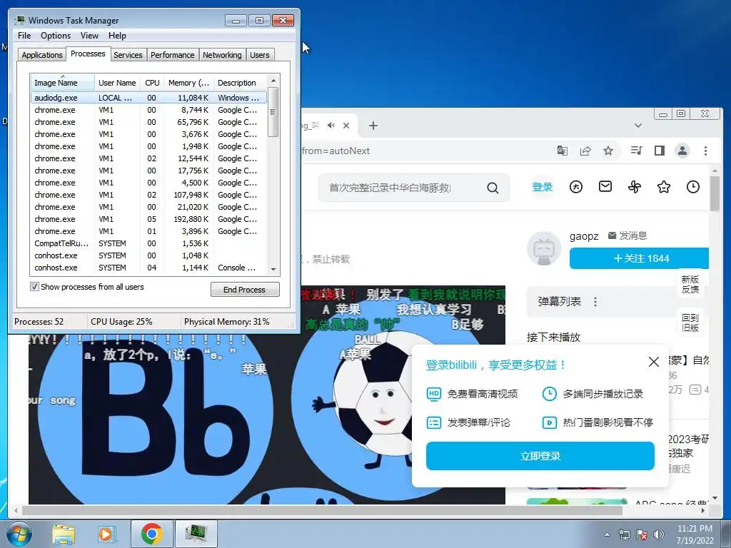Open bilibili watch history clock icon
Screen dimensions: 731x548
pos(693,187)
